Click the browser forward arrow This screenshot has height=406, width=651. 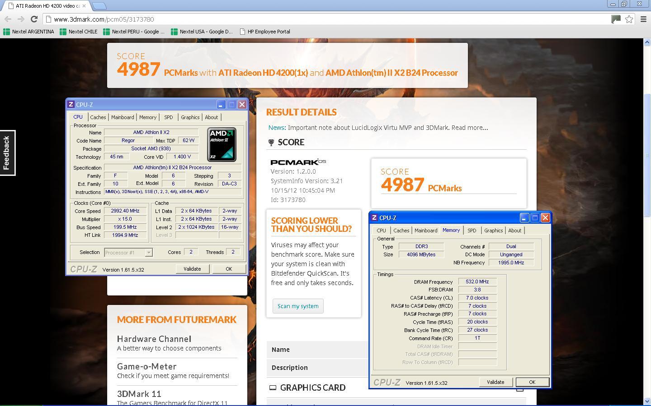pos(21,19)
